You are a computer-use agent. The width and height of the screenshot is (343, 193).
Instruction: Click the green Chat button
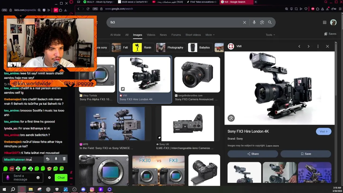61,178
